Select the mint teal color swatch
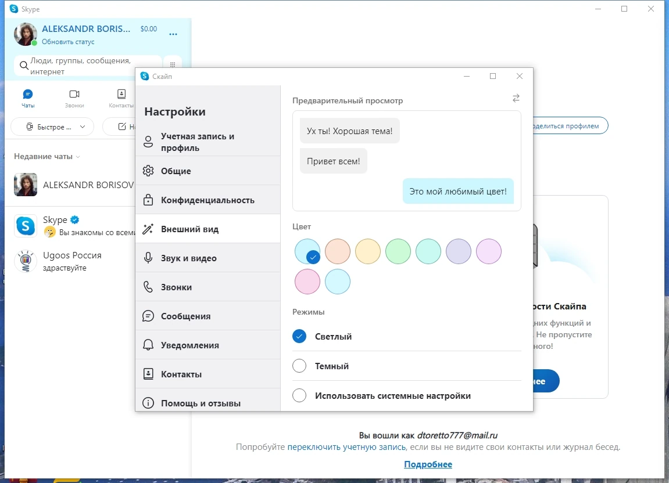Image resolution: width=669 pixels, height=483 pixels. [428, 251]
